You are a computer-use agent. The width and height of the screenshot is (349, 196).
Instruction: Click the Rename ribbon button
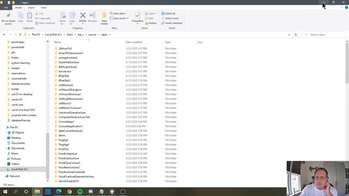pyautogui.click(x=92, y=17)
